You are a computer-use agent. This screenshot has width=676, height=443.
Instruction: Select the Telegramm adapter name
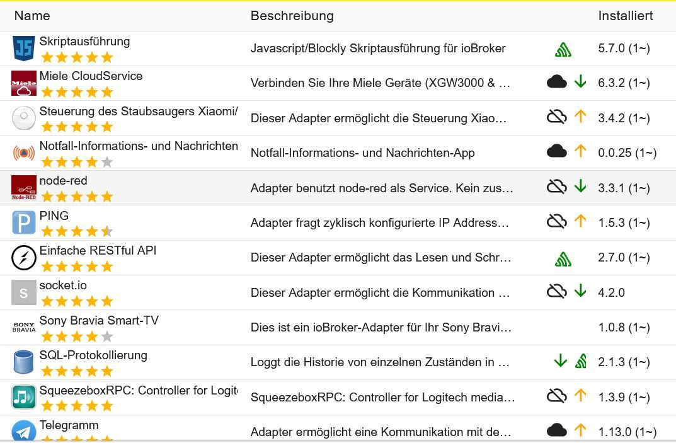tap(69, 425)
